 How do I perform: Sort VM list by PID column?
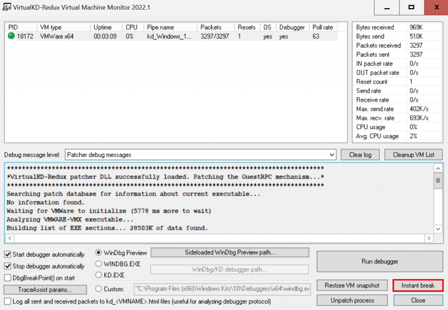(x=21, y=27)
